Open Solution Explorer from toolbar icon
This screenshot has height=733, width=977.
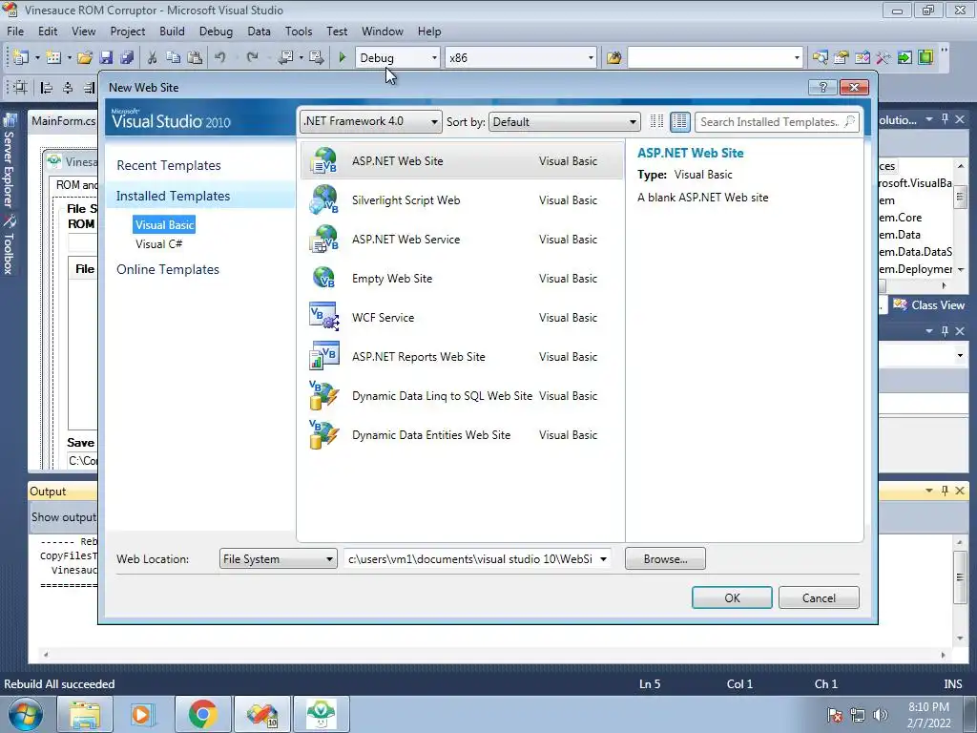click(820, 58)
